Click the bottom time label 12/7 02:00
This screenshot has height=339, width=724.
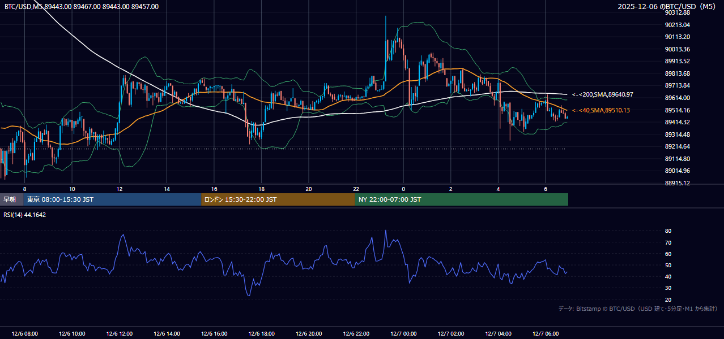tap(451, 334)
